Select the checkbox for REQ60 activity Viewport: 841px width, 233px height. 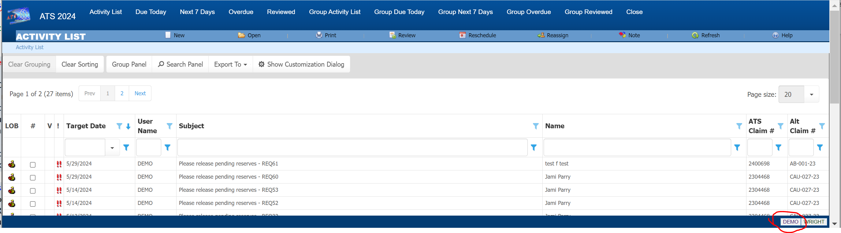[33, 178]
